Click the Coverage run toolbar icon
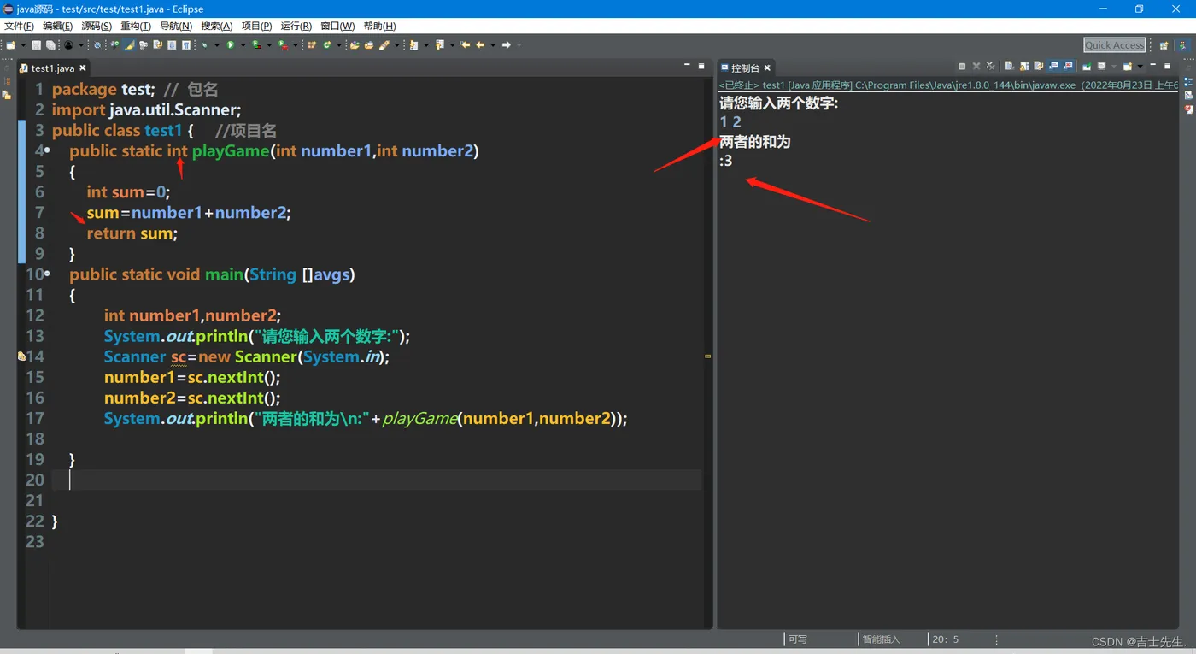The height and width of the screenshot is (654, 1196). pyautogui.click(x=256, y=44)
